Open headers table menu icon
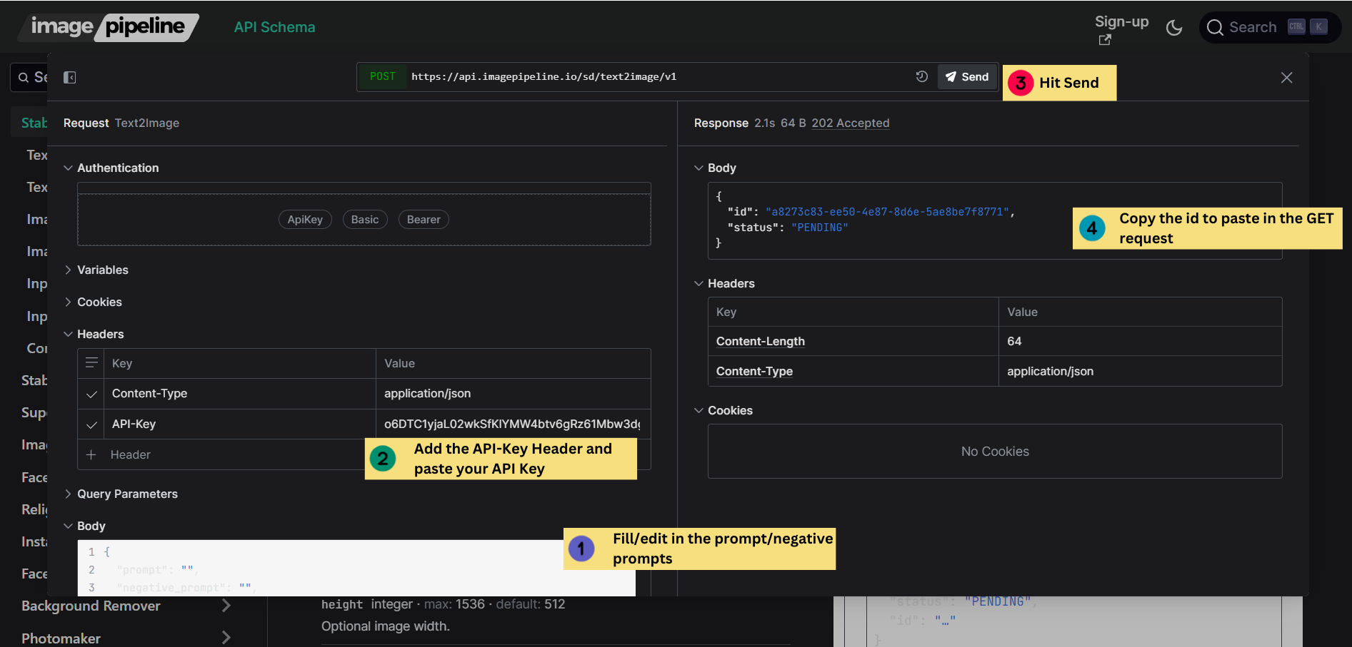This screenshot has height=647, width=1352. (91, 363)
